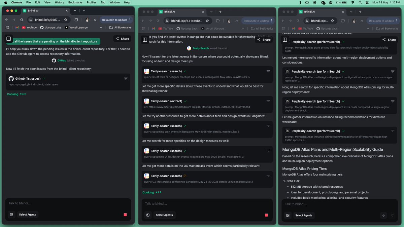Open Control Center in the menu bar
The image size is (404, 227).
[x=367, y=2]
